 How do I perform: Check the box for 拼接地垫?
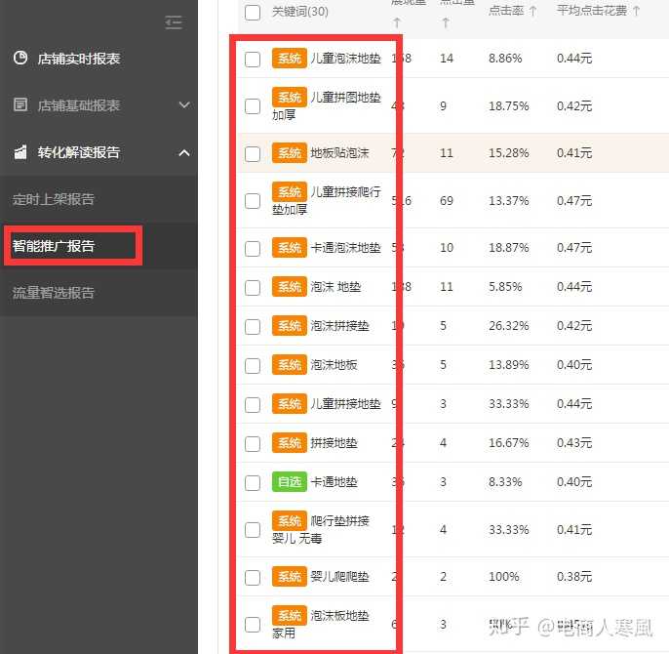point(253,444)
